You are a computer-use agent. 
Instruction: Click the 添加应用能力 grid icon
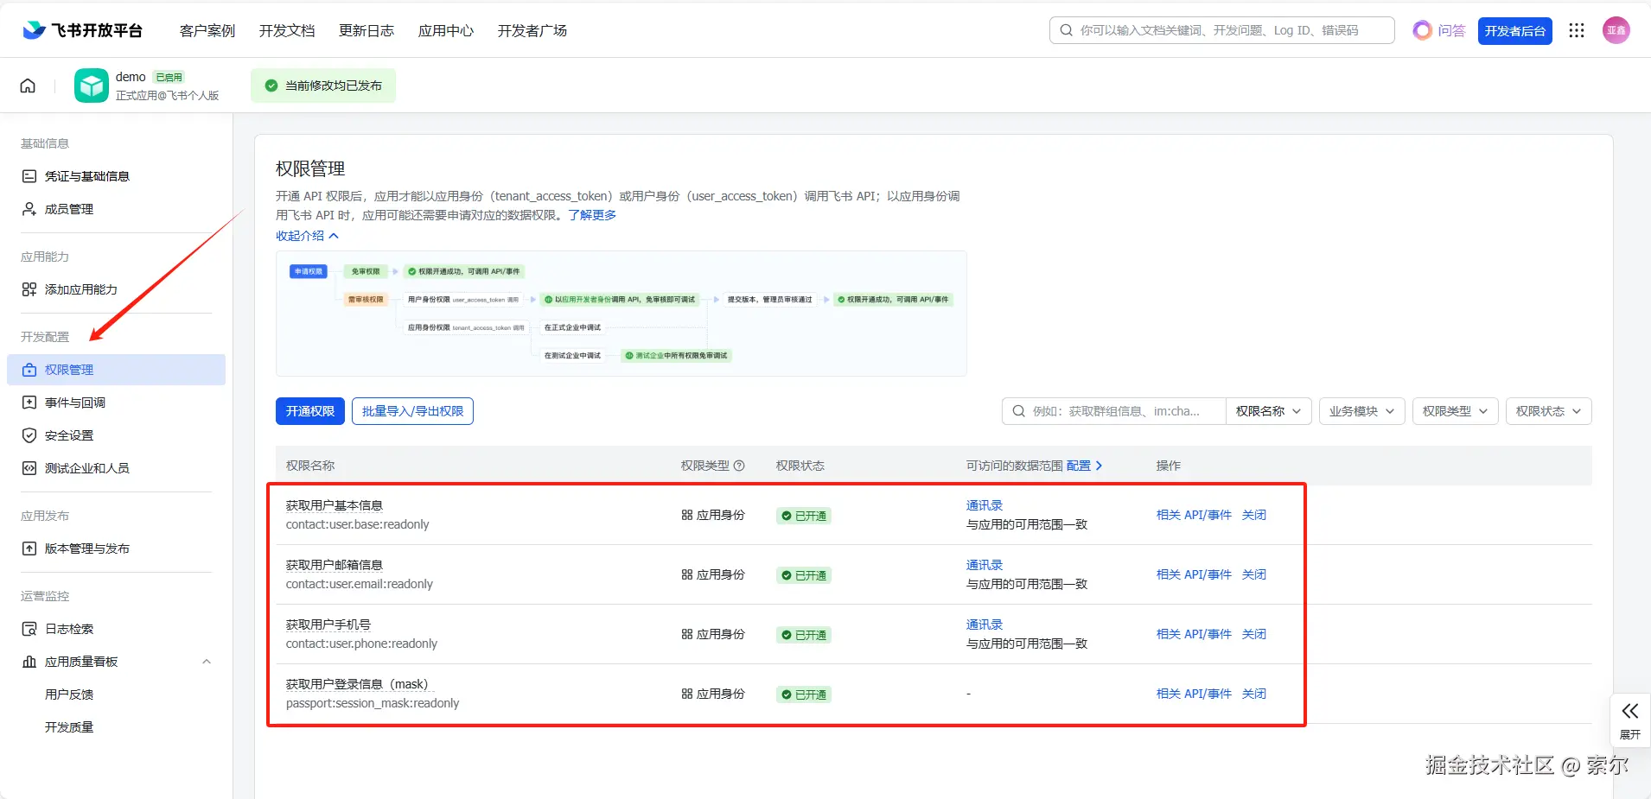(x=29, y=289)
